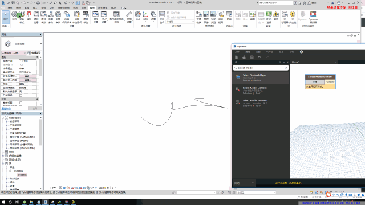The image size is (365, 205).
Task: Open 全局参数 Global Parameters
Action: coord(58,17)
